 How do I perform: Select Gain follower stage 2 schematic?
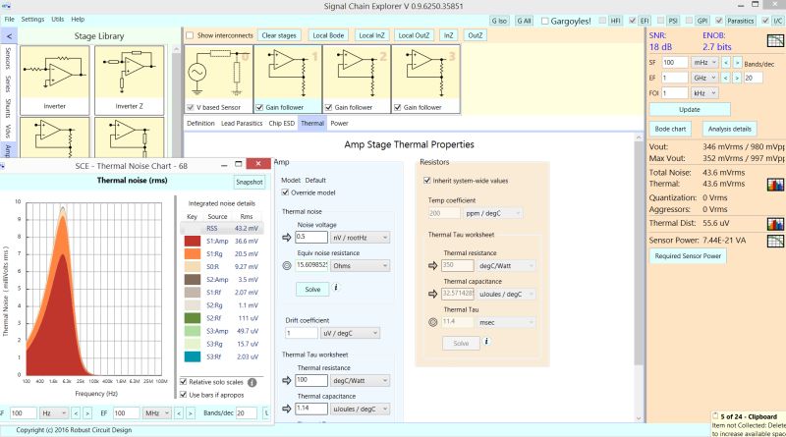tap(357, 74)
